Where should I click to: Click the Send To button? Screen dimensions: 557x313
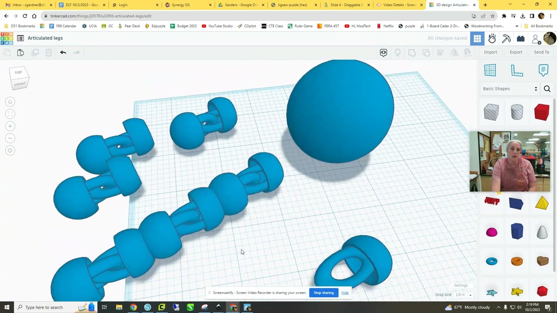coord(541,52)
